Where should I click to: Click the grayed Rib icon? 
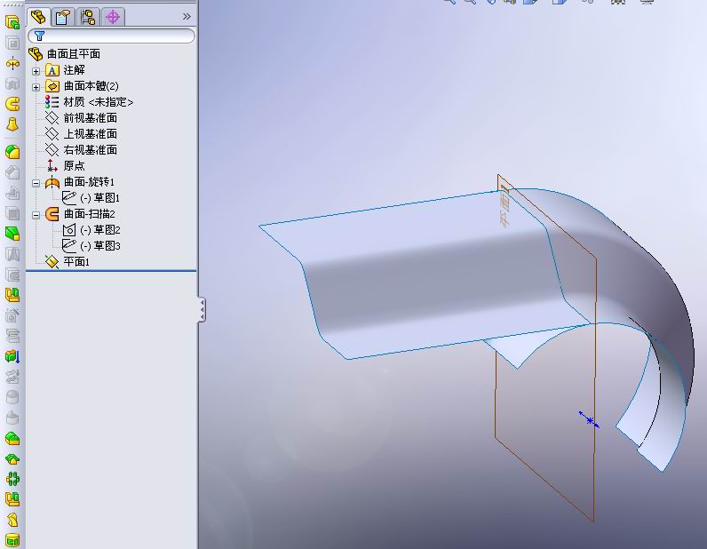point(12,193)
